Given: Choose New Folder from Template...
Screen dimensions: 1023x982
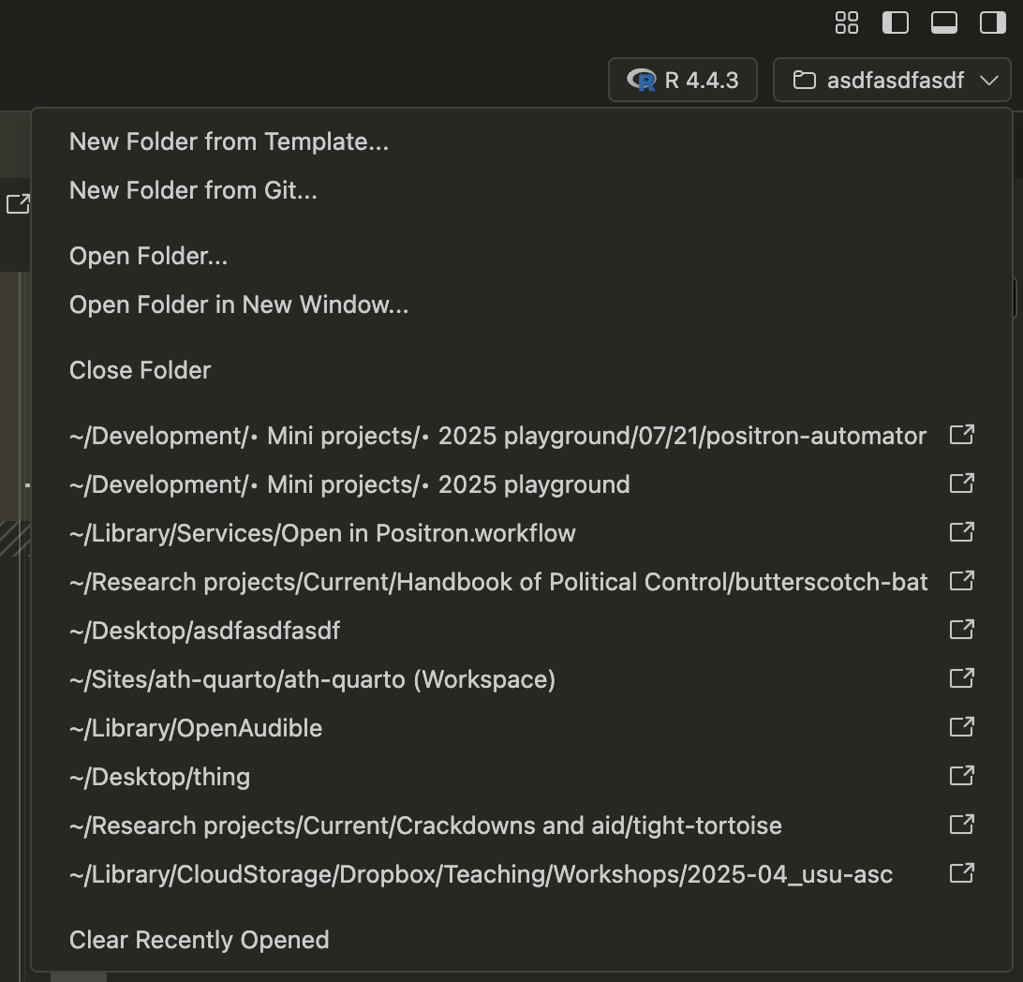Looking at the screenshot, I should 229,141.
